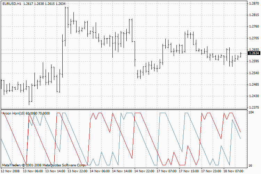Click the 1.2540 price scale value
Screen dimensions: 261x174
254,73
